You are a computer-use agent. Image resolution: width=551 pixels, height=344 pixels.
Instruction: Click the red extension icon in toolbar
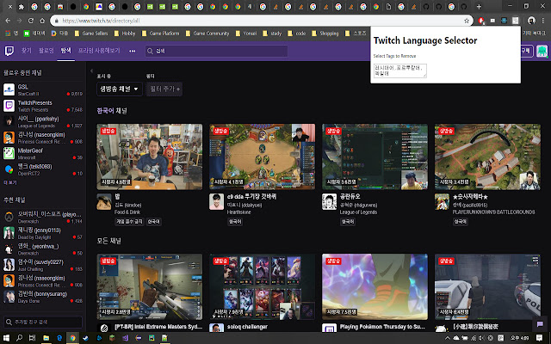click(x=481, y=21)
